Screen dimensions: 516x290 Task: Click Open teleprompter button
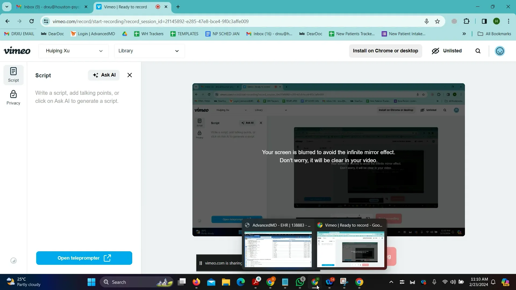84,258
